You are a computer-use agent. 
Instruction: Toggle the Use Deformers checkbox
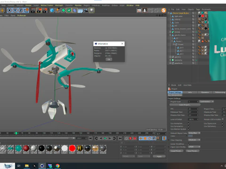[x=223, y=126]
